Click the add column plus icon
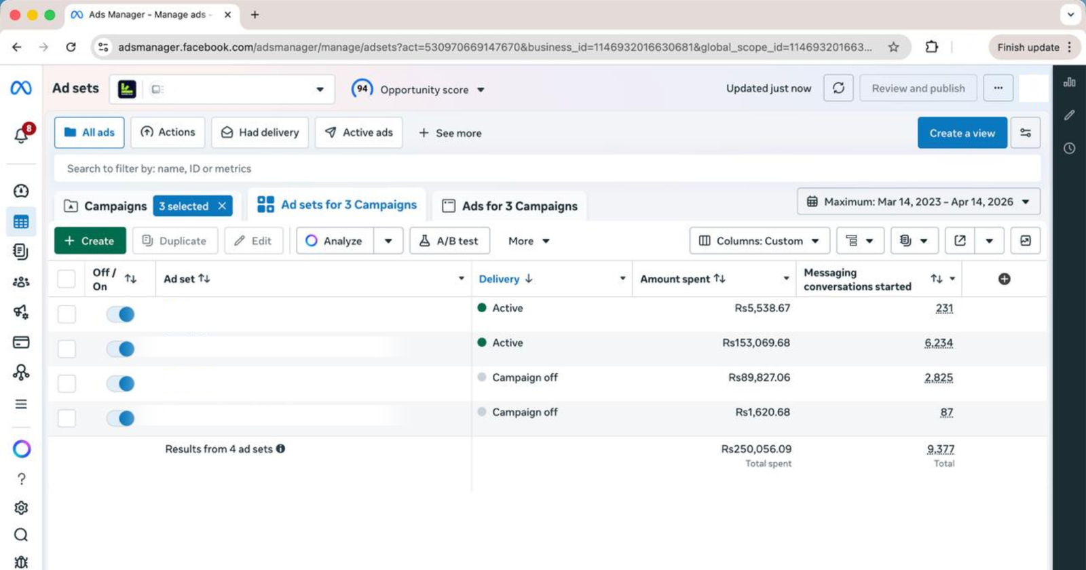 click(x=1004, y=279)
